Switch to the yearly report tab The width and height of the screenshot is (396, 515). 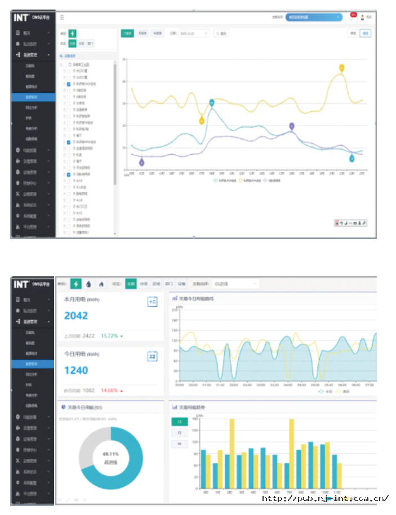pyautogui.click(x=157, y=34)
